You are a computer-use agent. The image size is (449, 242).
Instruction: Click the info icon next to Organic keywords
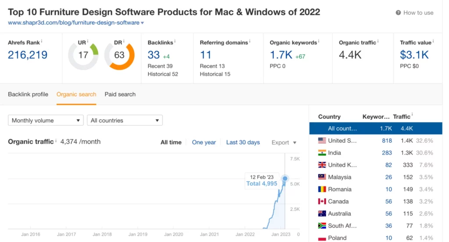tap(319, 42)
